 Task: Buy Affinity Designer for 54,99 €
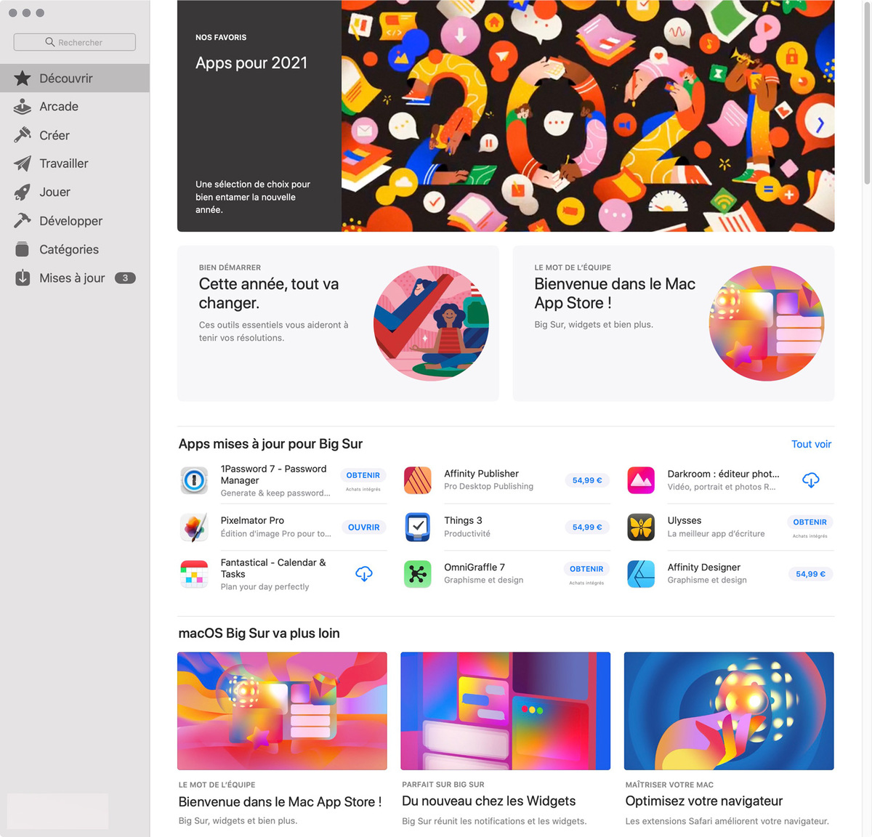pyautogui.click(x=810, y=574)
